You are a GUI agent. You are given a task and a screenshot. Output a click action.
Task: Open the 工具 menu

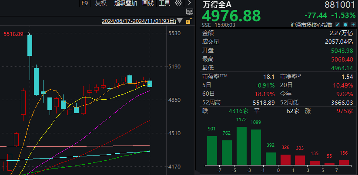[164, 3]
